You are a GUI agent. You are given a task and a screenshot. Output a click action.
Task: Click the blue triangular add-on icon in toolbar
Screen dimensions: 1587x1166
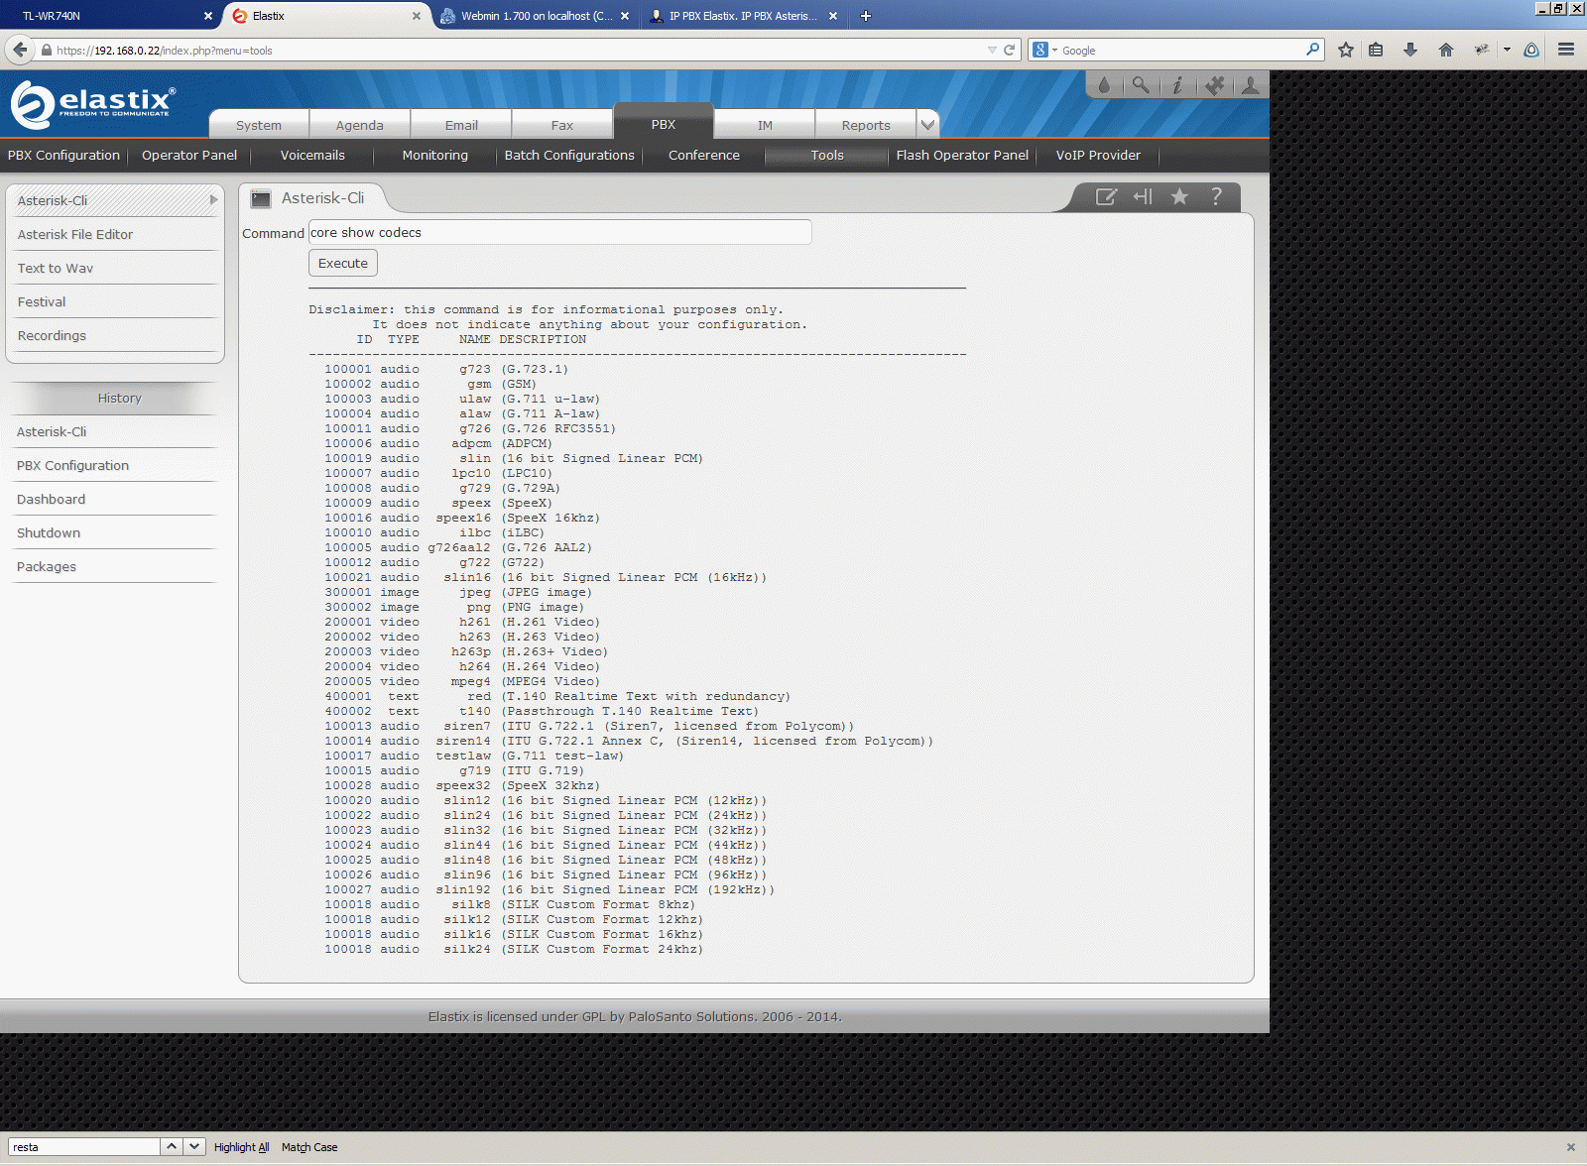point(1531,50)
